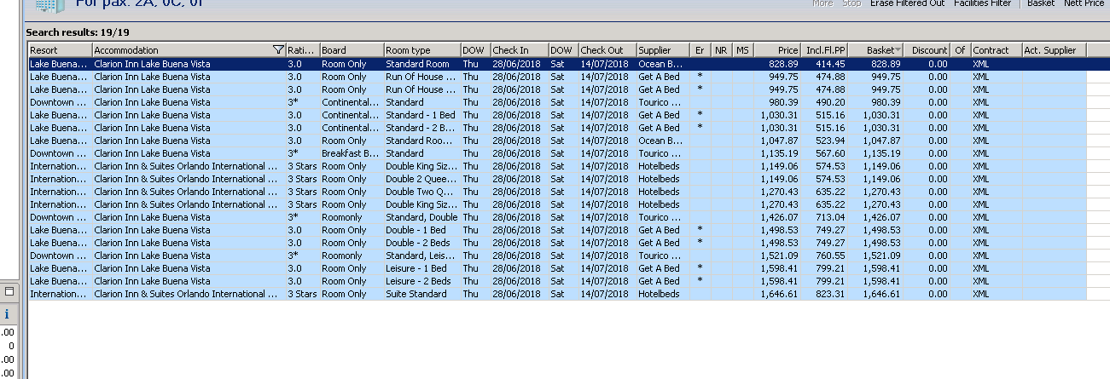1110x379 pixels.
Task: Click the Basket toolbar button
Action: (1040, 3)
